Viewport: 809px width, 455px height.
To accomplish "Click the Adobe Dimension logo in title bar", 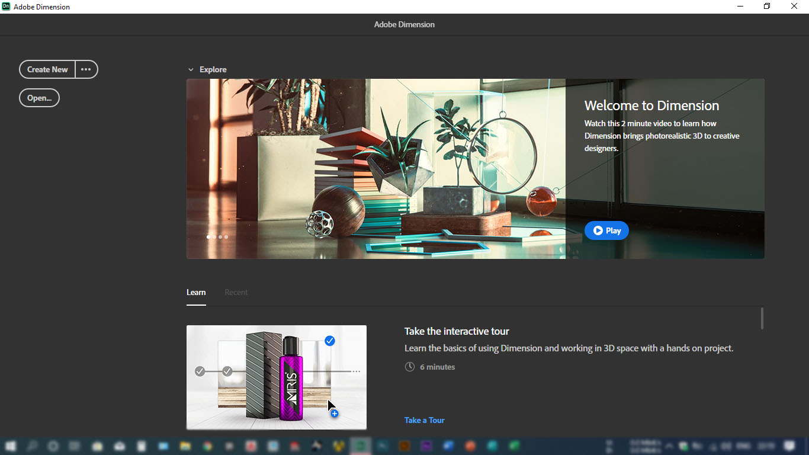I will click(x=6, y=7).
